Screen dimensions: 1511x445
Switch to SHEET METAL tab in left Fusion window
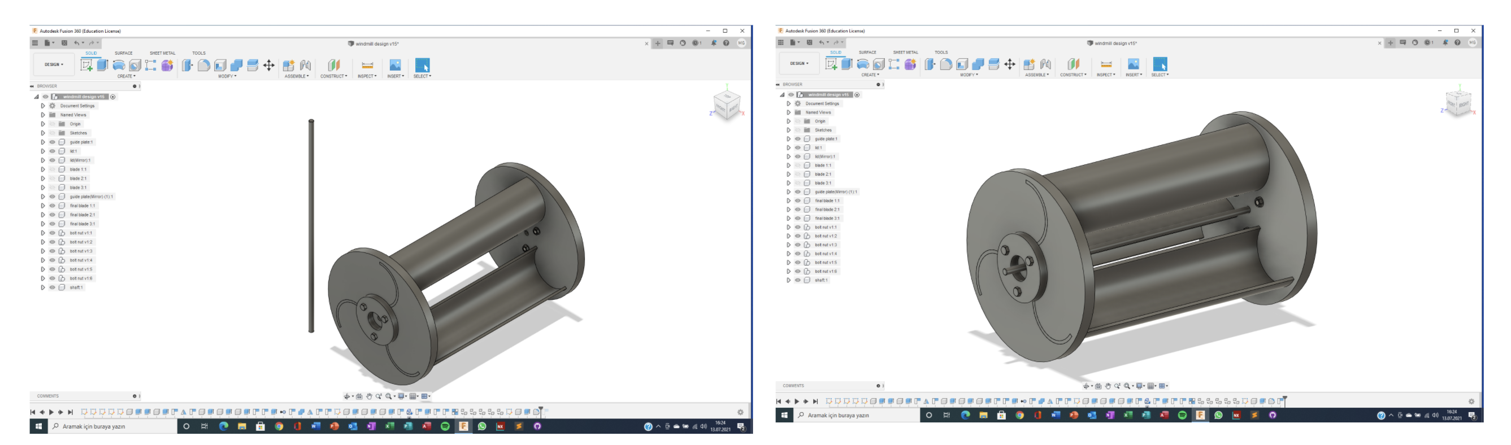point(163,53)
